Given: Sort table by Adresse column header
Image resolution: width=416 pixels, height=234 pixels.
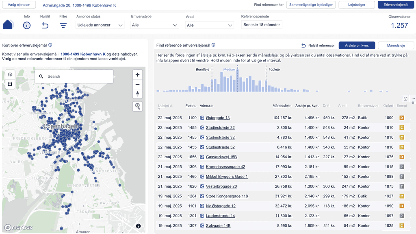Looking at the screenshot, I should point(206,105).
